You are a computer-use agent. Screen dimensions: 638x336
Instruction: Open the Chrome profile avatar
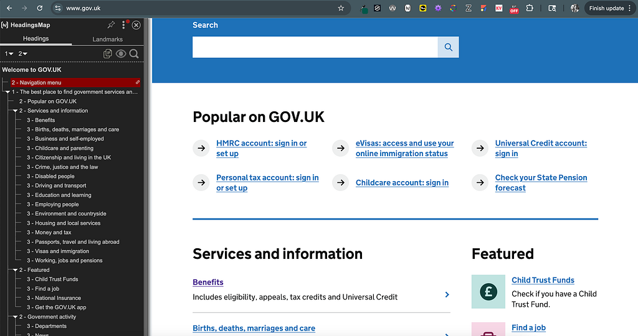[574, 8]
